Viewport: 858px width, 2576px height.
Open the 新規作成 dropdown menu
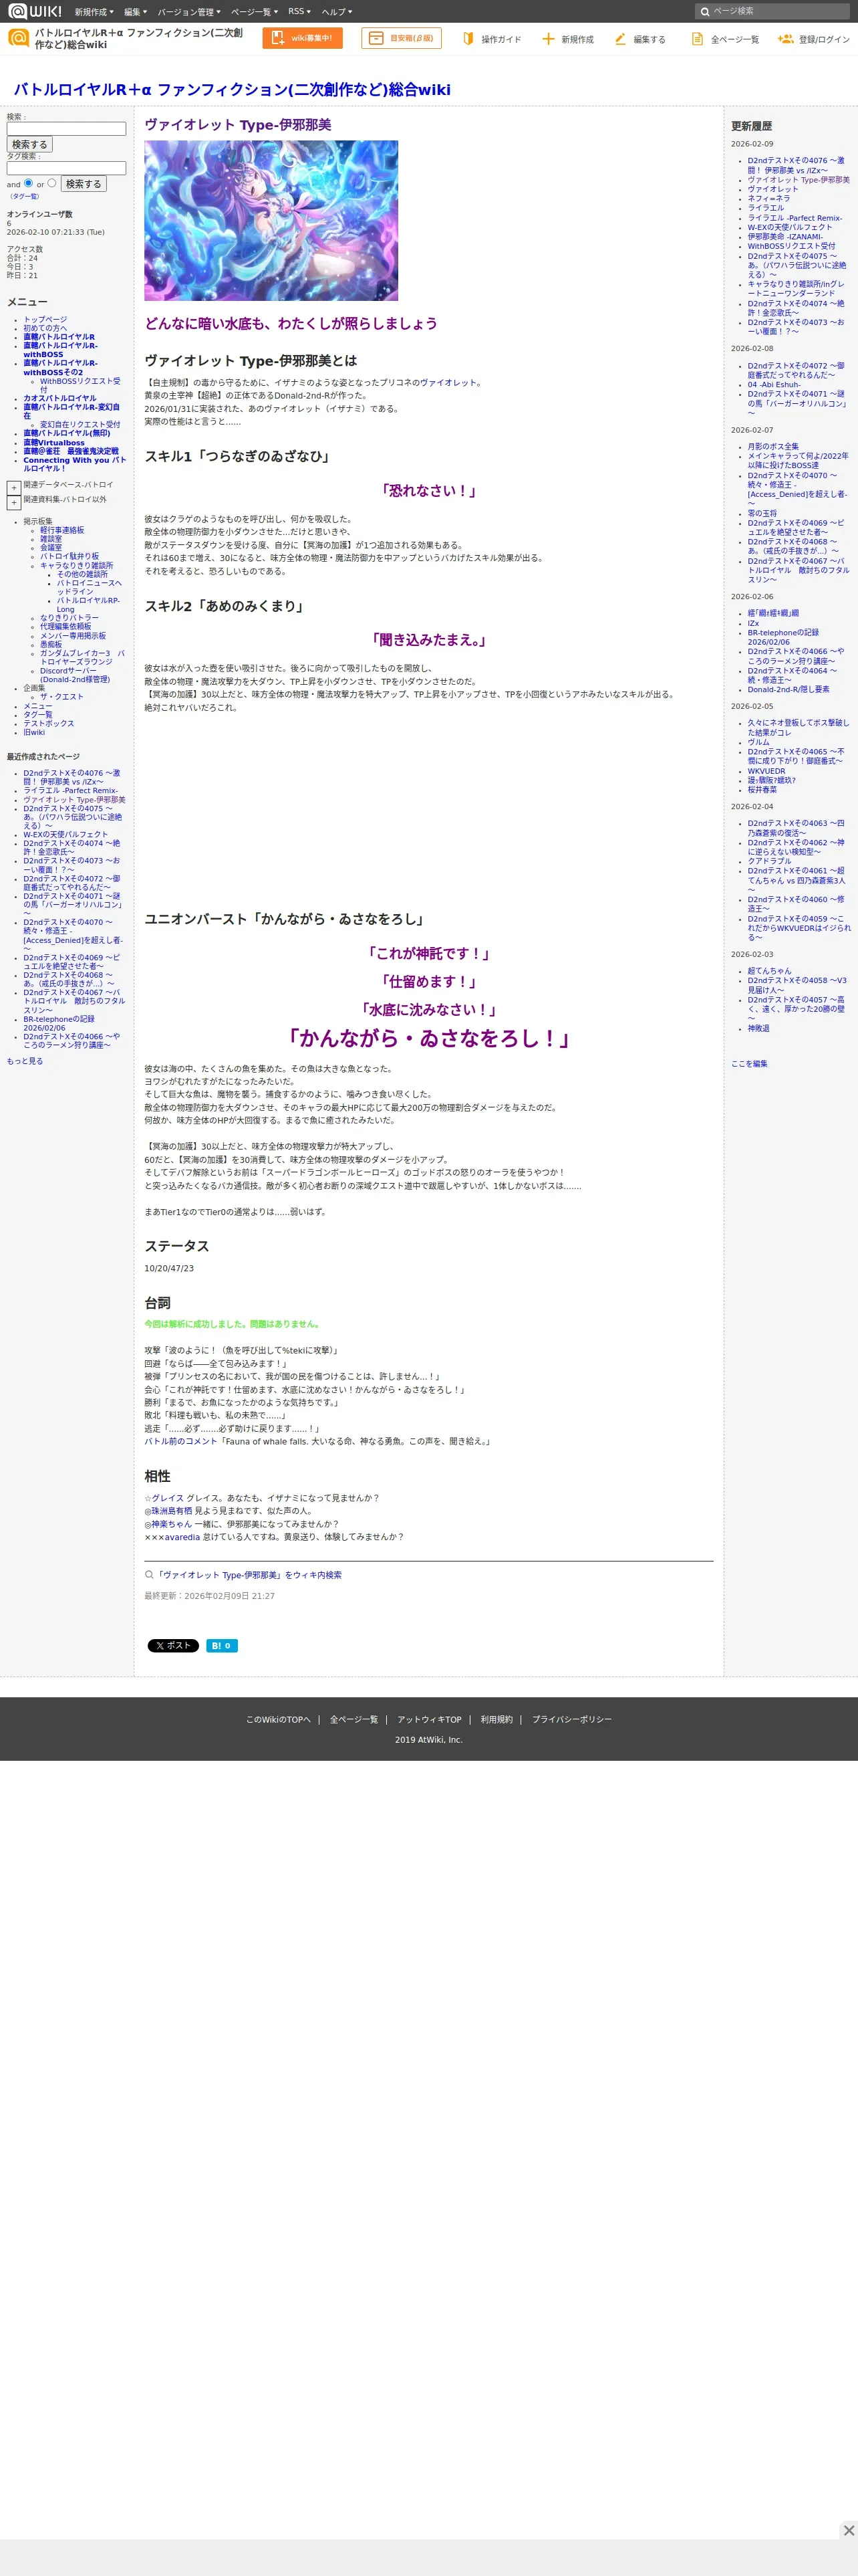pyautogui.click(x=94, y=12)
